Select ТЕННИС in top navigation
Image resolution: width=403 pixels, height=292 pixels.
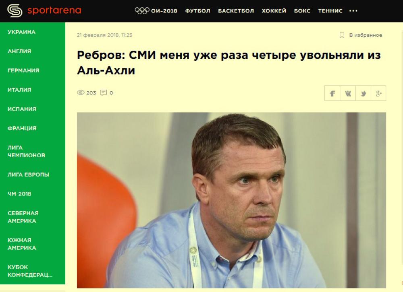pos(330,11)
